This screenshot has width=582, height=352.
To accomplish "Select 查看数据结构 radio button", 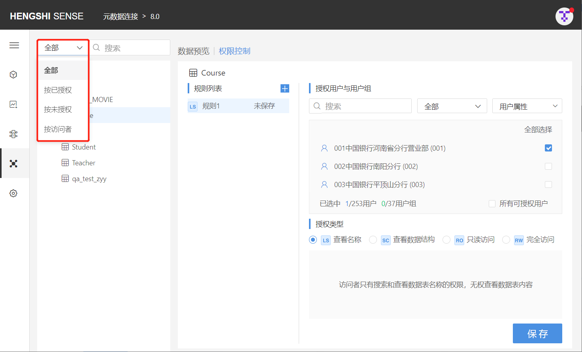I will [373, 240].
